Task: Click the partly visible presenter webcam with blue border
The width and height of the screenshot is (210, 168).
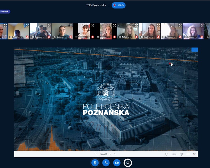Action: (4, 31)
